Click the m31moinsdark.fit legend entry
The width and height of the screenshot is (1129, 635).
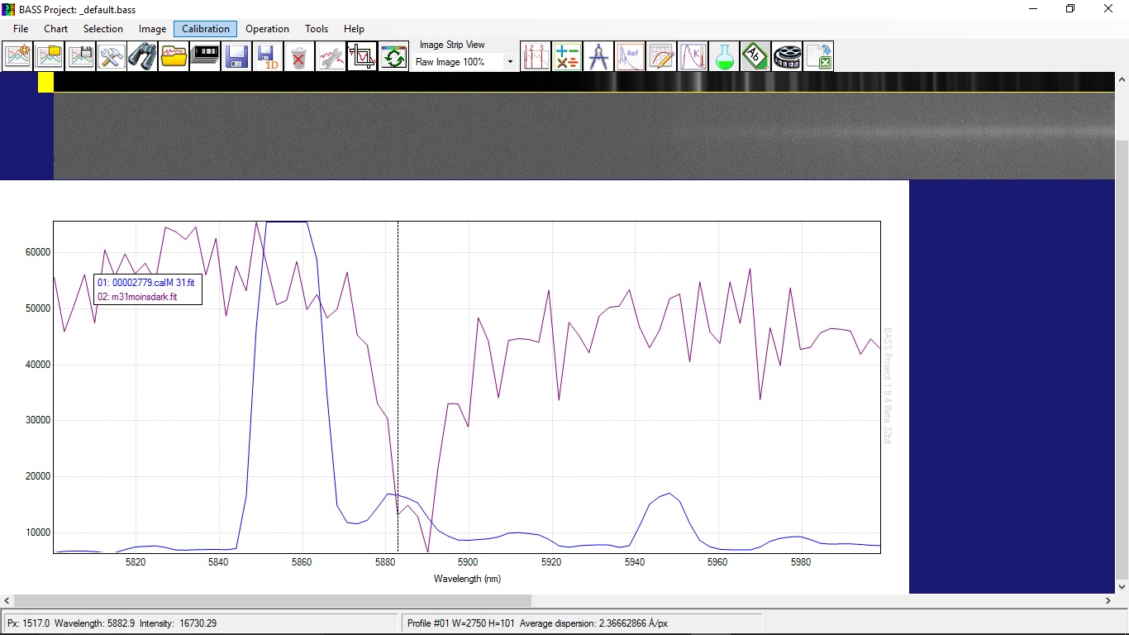[x=137, y=296]
